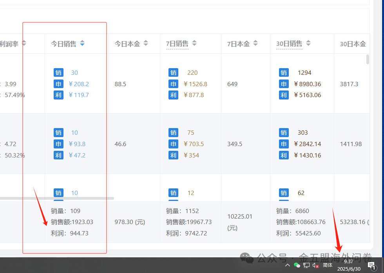Open the notification center icon
This screenshot has width=384, height=273.
(371, 266)
